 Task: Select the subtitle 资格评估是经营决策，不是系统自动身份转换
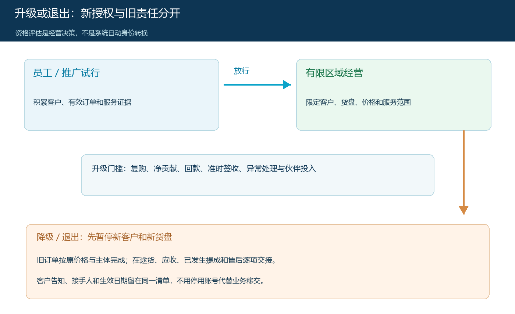pyautogui.click(x=82, y=33)
